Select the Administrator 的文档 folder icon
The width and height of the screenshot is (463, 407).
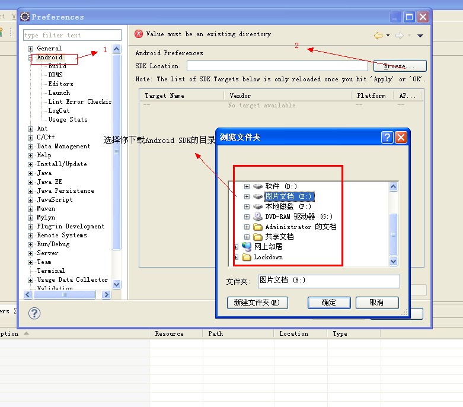click(x=258, y=227)
